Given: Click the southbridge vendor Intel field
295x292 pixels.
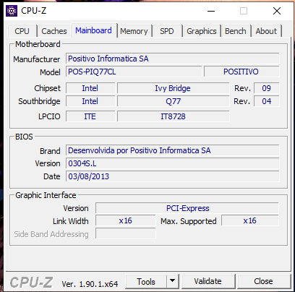Looking at the screenshot, I should pyautogui.click(x=90, y=101).
